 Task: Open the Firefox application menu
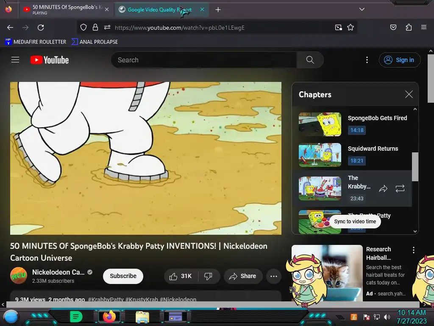click(x=423, y=27)
